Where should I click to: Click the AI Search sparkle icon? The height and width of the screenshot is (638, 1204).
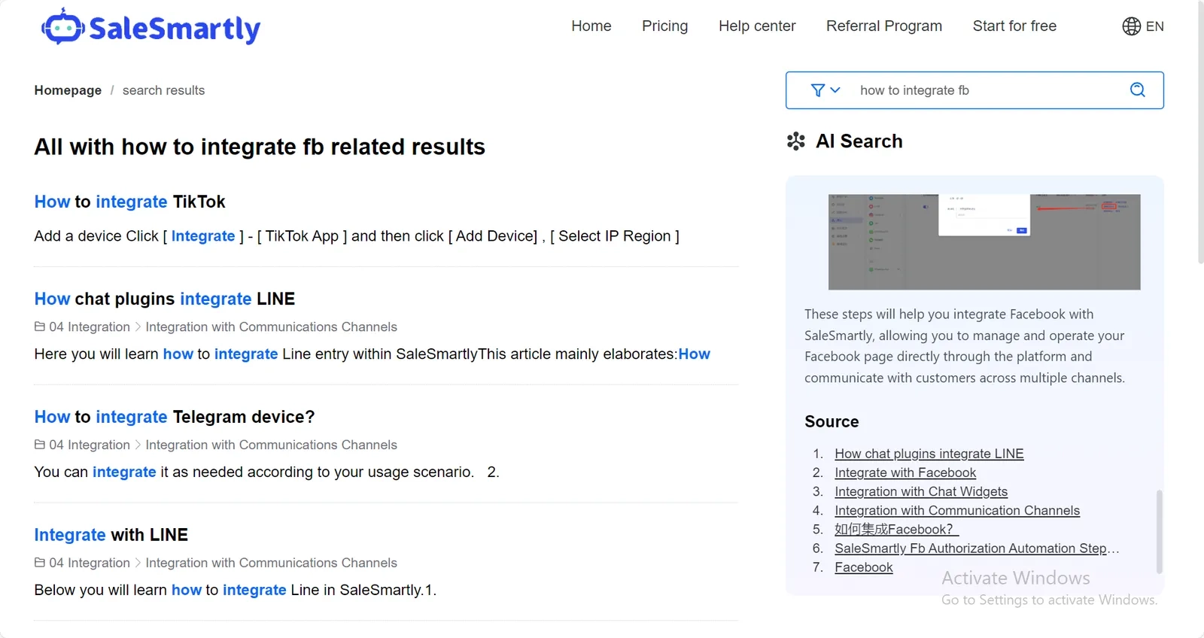795,141
